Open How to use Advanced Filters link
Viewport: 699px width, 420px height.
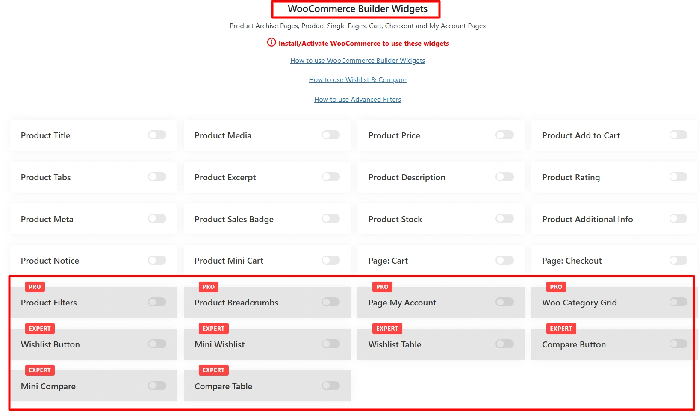point(357,100)
